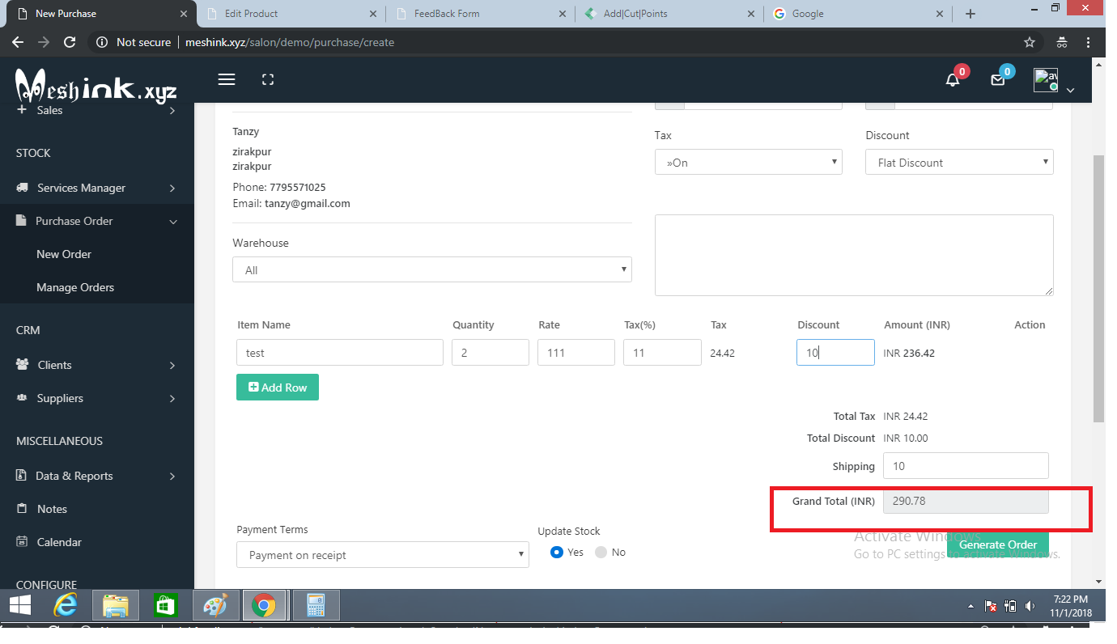
Task: Click the Clients group icon
Action: (x=23, y=365)
